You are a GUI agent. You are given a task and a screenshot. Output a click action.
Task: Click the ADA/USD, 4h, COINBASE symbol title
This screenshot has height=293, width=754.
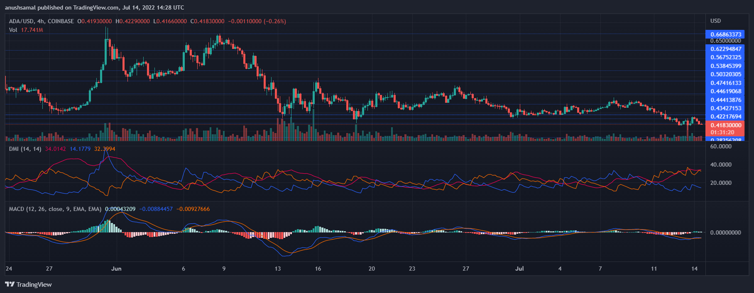[42, 21]
